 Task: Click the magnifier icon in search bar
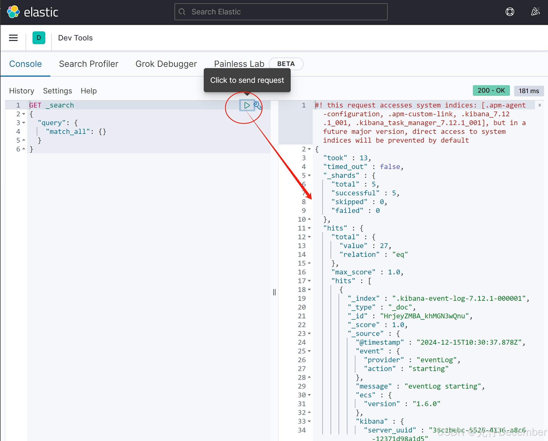pos(182,12)
